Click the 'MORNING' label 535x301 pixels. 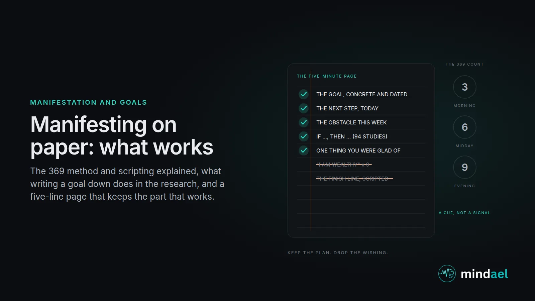pyautogui.click(x=464, y=106)
